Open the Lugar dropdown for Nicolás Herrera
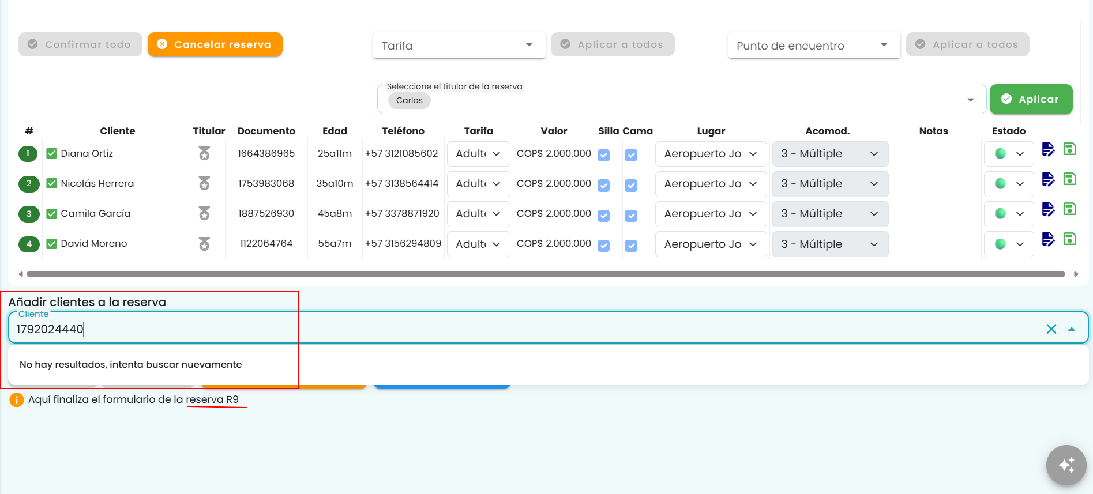 711,184
